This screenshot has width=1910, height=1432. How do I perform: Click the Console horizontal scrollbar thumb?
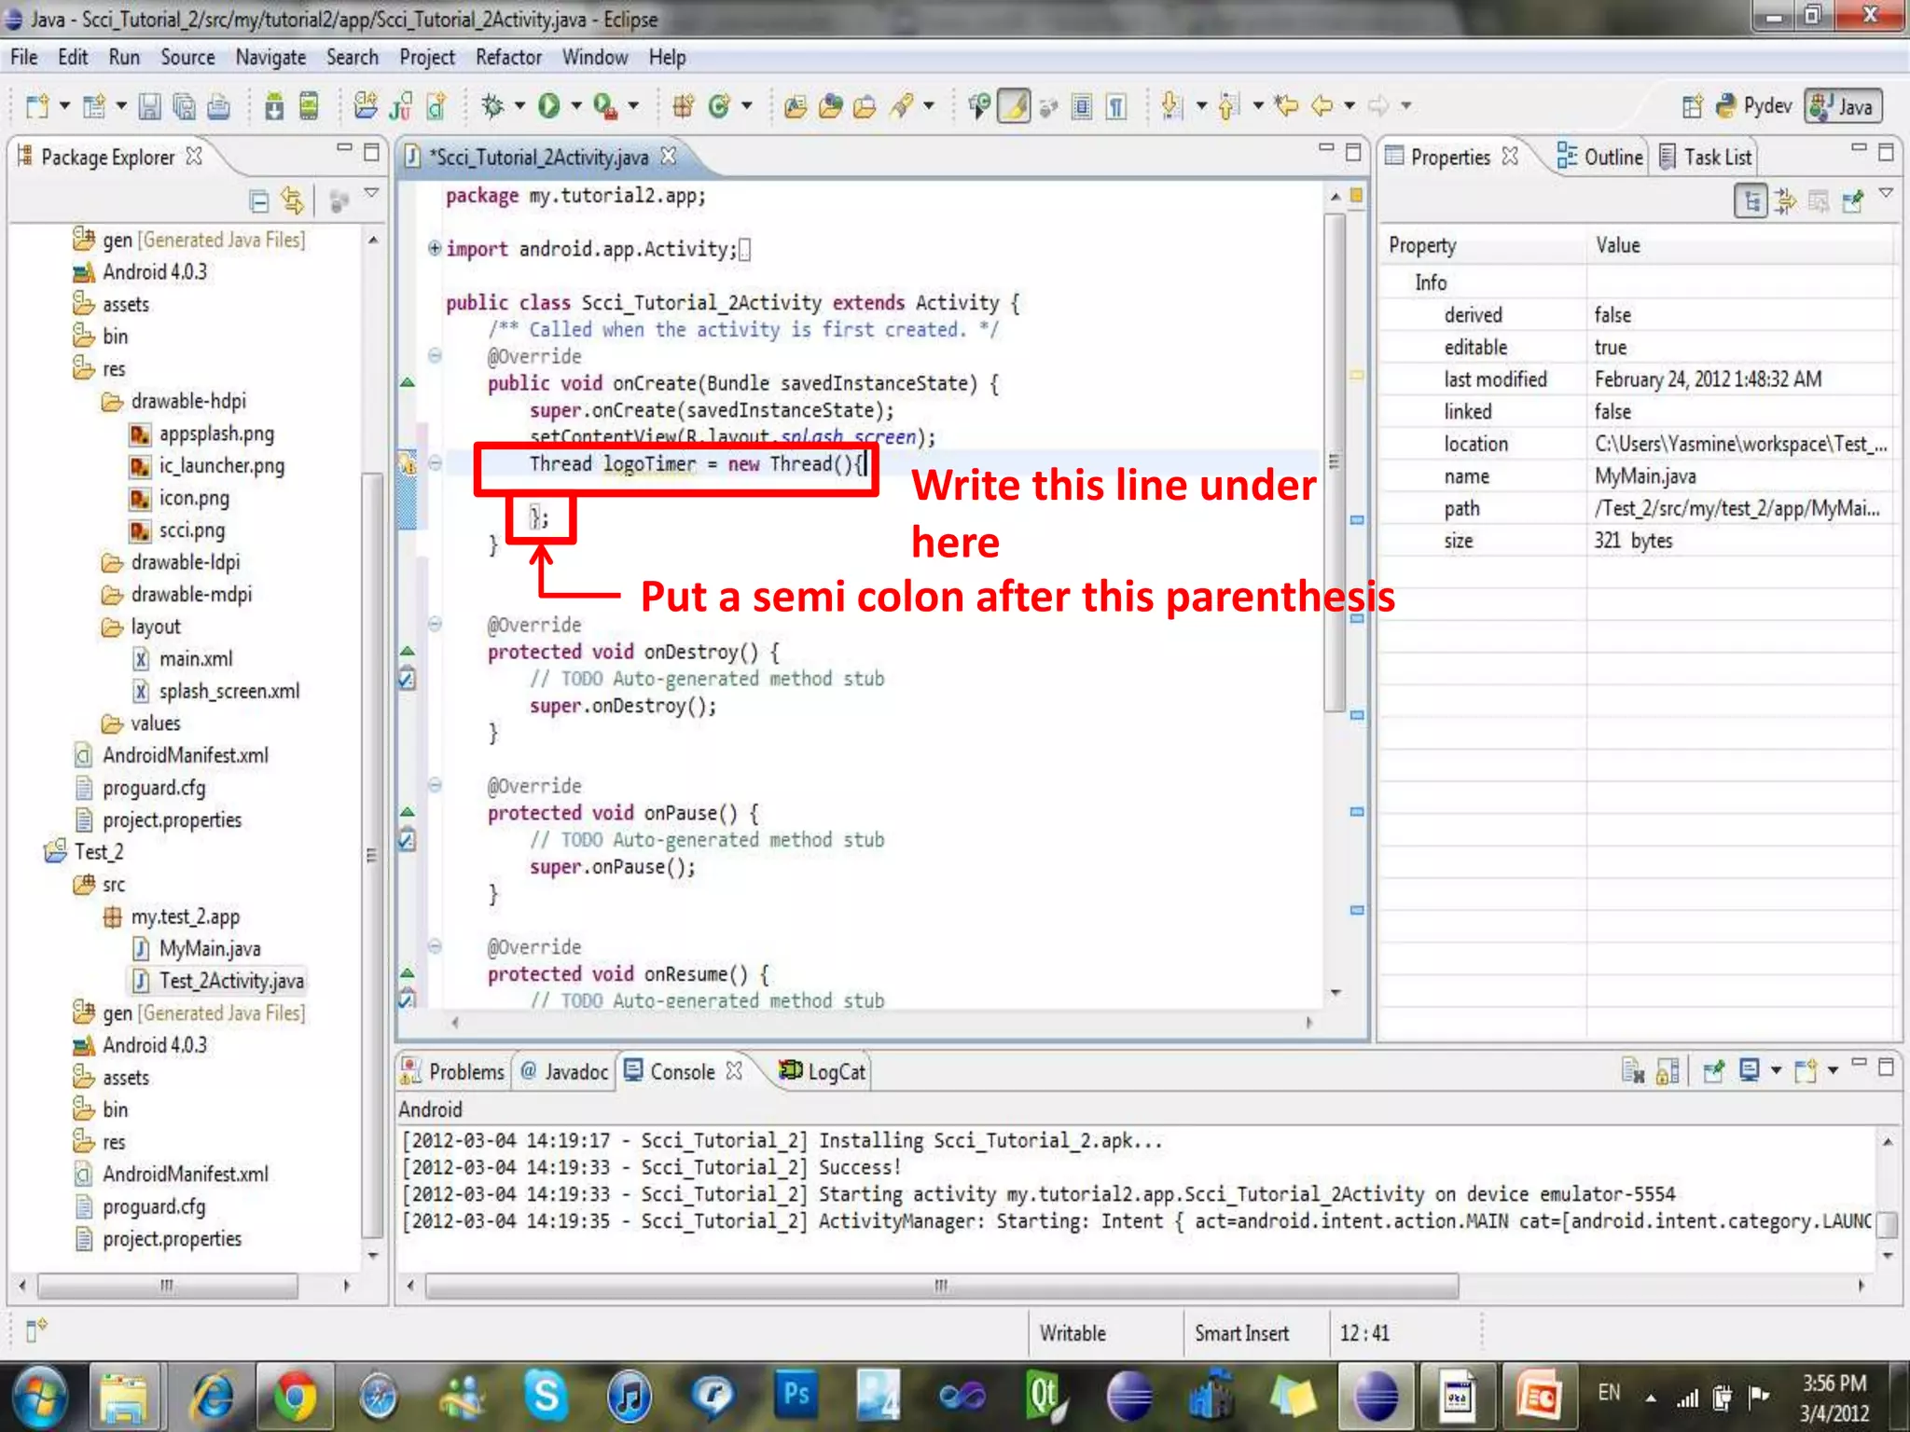[942, 1286]
